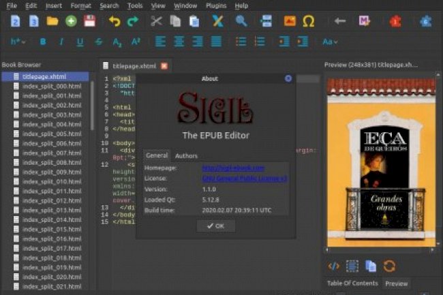Insert a bulleted list
Screen dimensions: 443x295
click(x=241, y=42)
